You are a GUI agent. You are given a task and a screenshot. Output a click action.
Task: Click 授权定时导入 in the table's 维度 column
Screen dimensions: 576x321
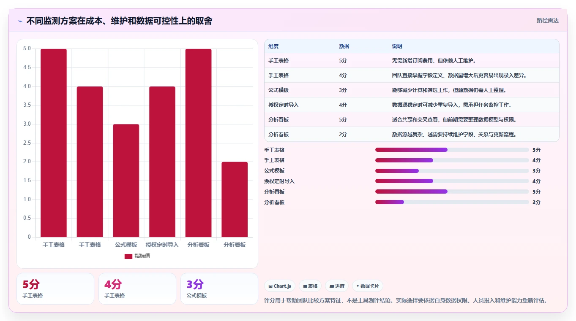tap(284, 105)
